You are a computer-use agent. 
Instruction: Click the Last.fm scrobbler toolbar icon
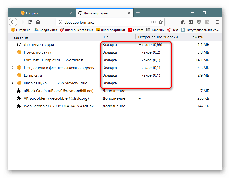[207, 22]
